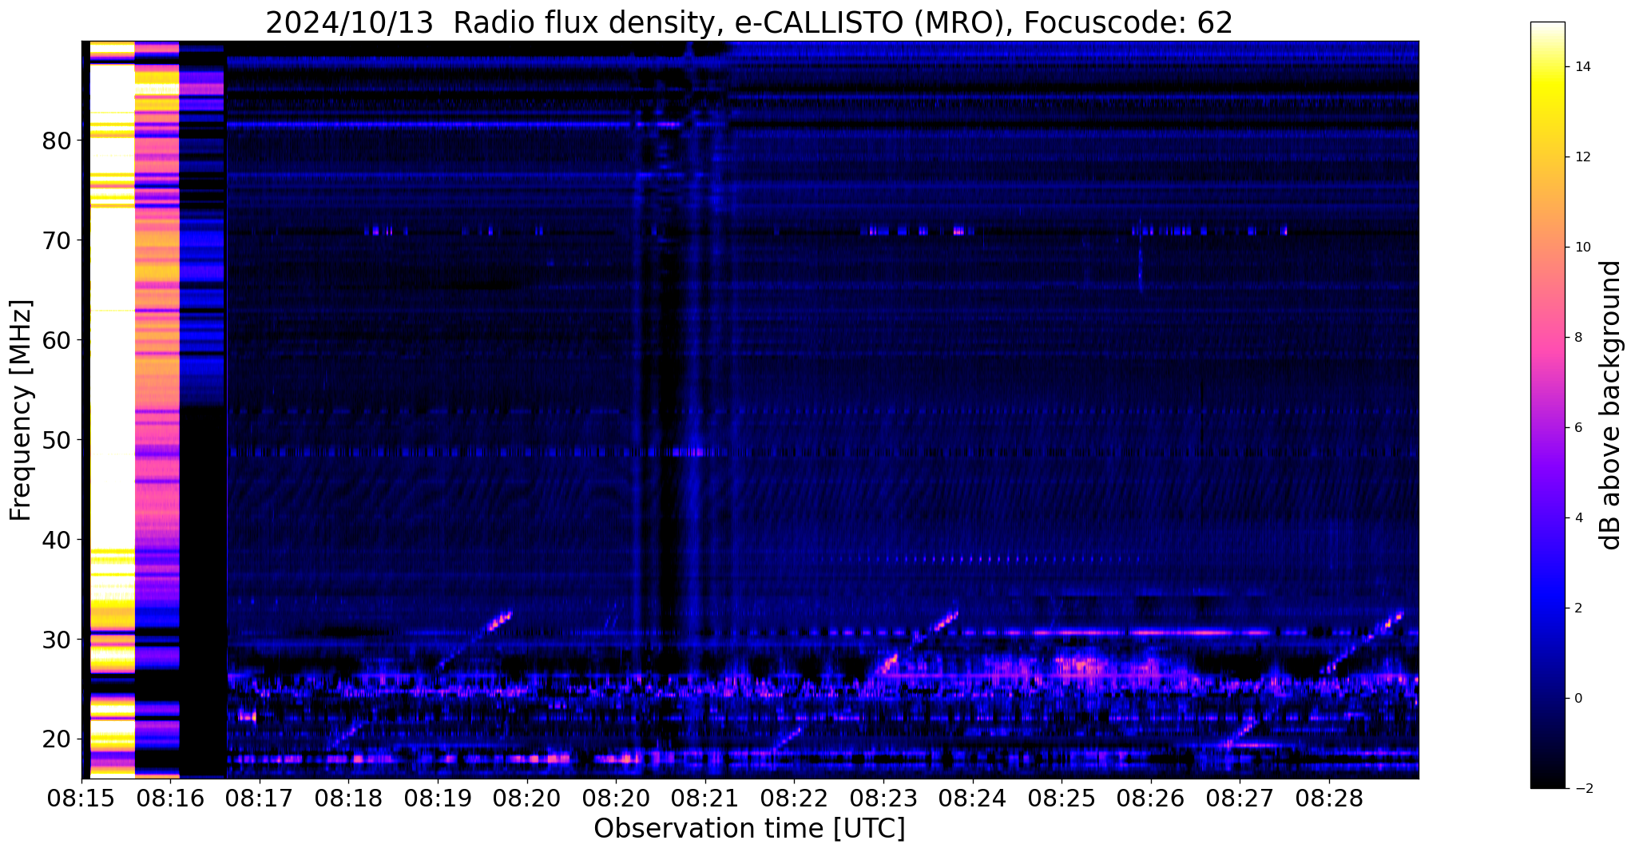Image resolution: width=1635 pixels, height=852 pixels.
Task: Click the 30 MHz frequency tick label
Action: click(x=56, y=640)
